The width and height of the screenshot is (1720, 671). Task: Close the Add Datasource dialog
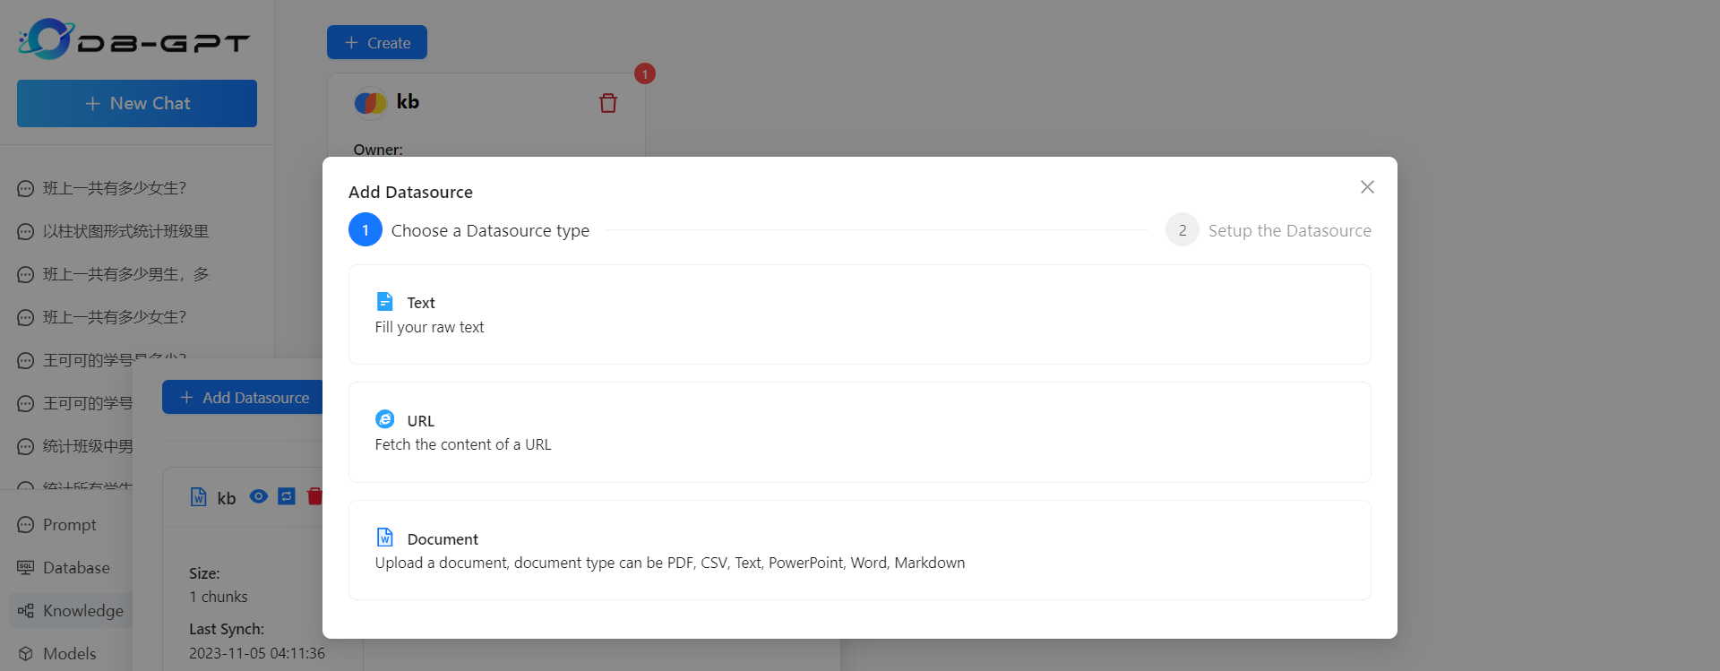pos(1367,187)
